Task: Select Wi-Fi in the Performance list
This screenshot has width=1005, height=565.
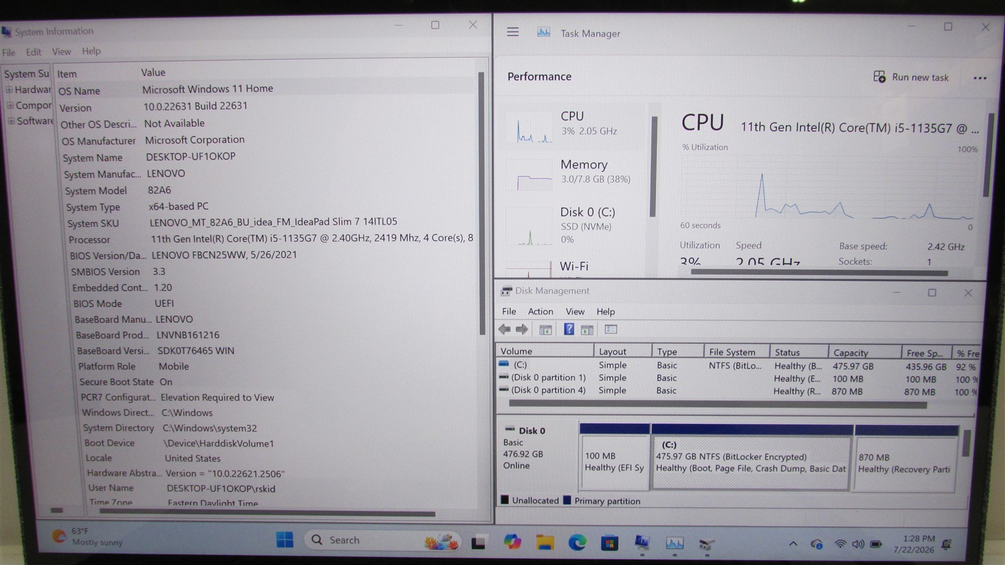Action: [x=575, y=267]
